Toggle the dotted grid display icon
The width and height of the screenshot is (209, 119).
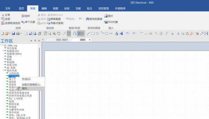(69, 33)
